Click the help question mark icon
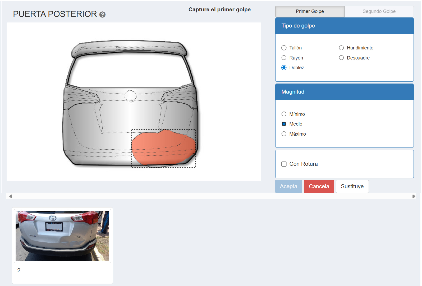Viewport: 422px width, 286px height. pyautogui.click(x=102, y=15)
